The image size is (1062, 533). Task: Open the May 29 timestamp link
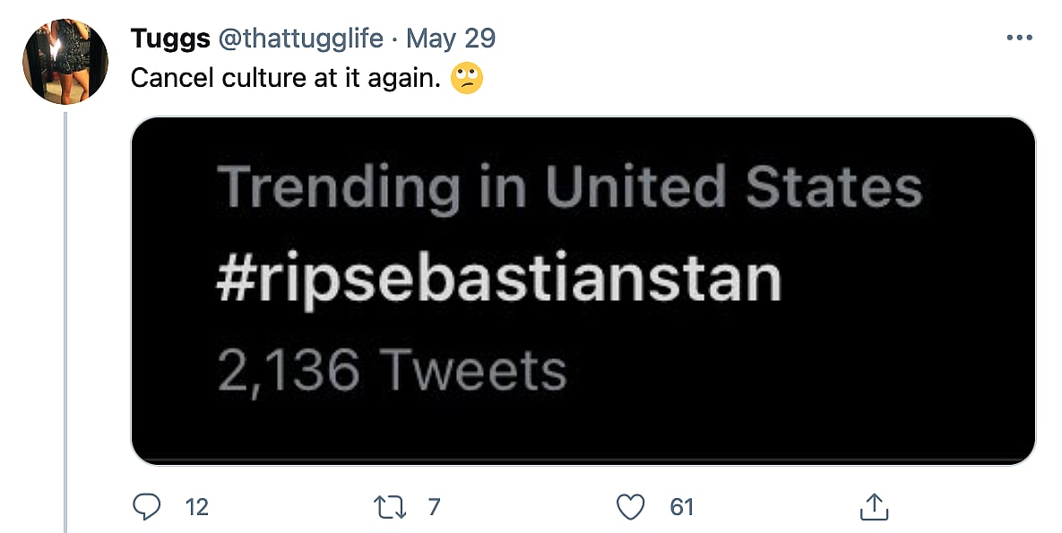coord(451,39)
